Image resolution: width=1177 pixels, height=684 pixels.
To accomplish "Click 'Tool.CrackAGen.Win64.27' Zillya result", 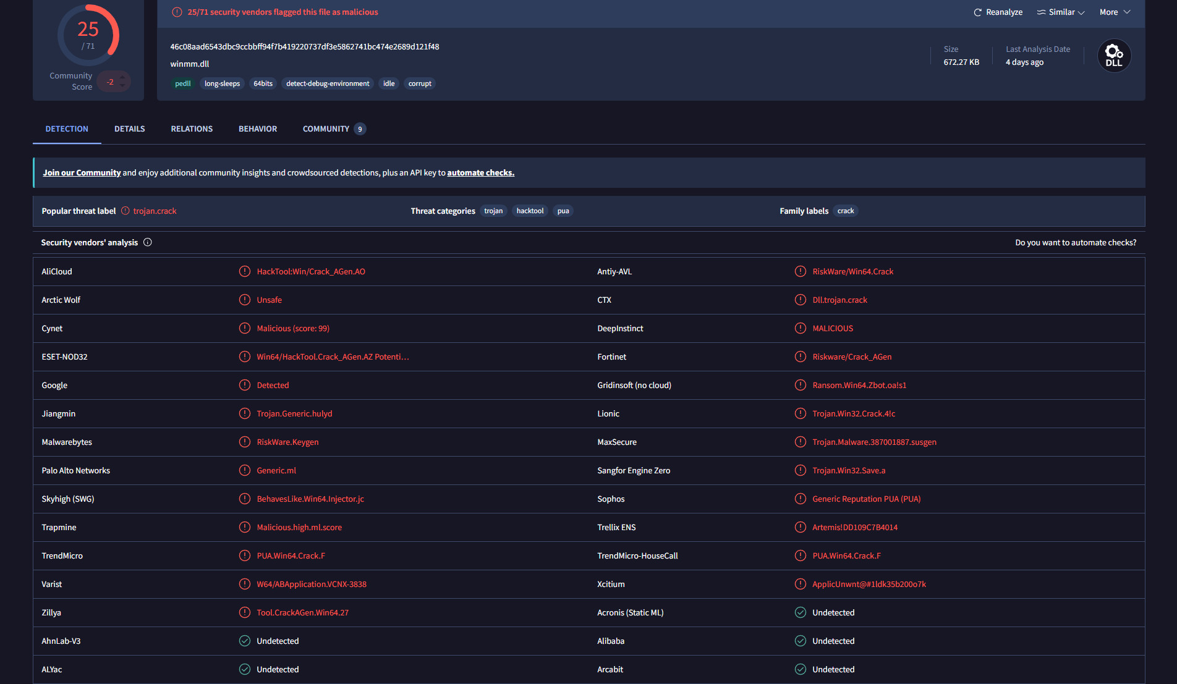I will [303, 612].
